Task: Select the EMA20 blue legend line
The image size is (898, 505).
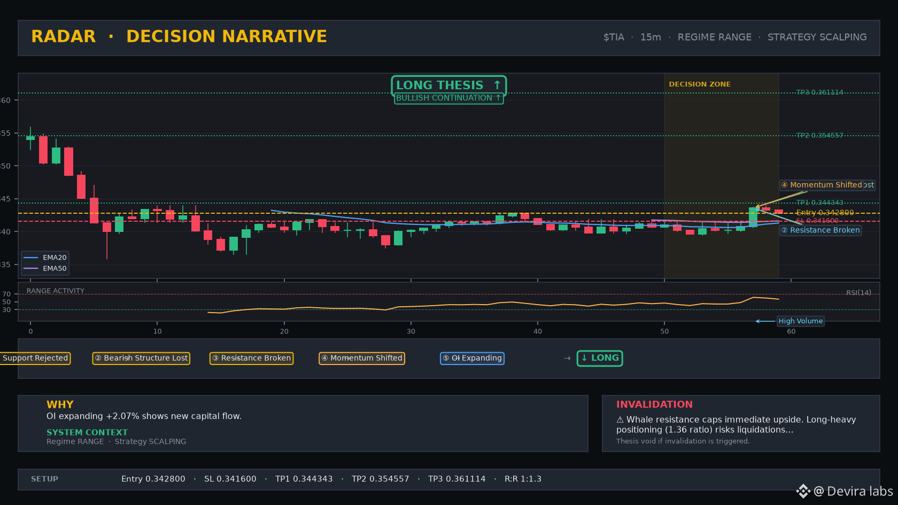Action: [x=30, y=258]
